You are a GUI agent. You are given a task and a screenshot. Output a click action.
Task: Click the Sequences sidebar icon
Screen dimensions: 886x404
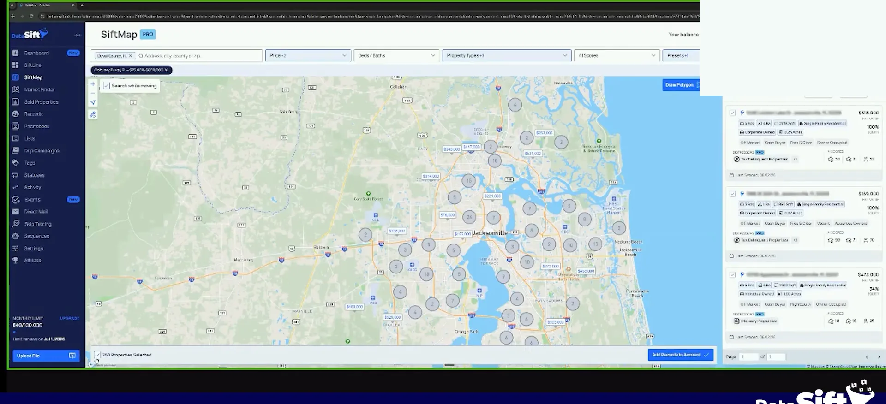click(15, 236)
